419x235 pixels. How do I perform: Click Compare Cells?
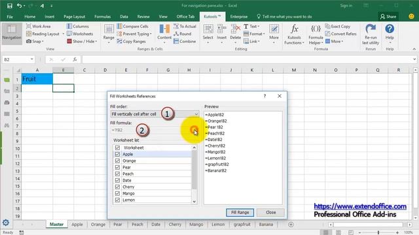click(132, 26)
